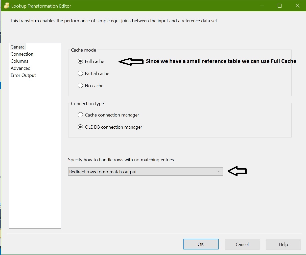Screen dimensions: 306x255
Task: Click the Lookup Transformation Editor title bar icon
Action: [x=7, y=6]
